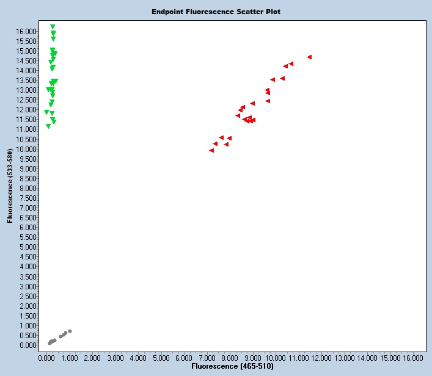Click the Endpoint Fluorescence Scatter Plot title
This screenshot has height=376, width=432.
216,12
